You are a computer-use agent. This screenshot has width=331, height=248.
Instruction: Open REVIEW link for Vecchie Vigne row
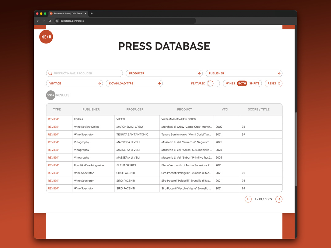pos(53,188)
